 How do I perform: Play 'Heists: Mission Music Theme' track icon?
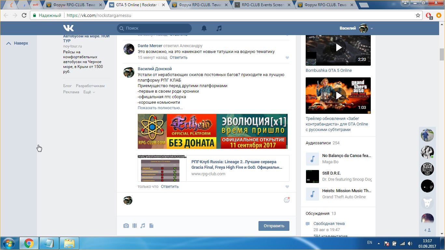tap(312, 194)
